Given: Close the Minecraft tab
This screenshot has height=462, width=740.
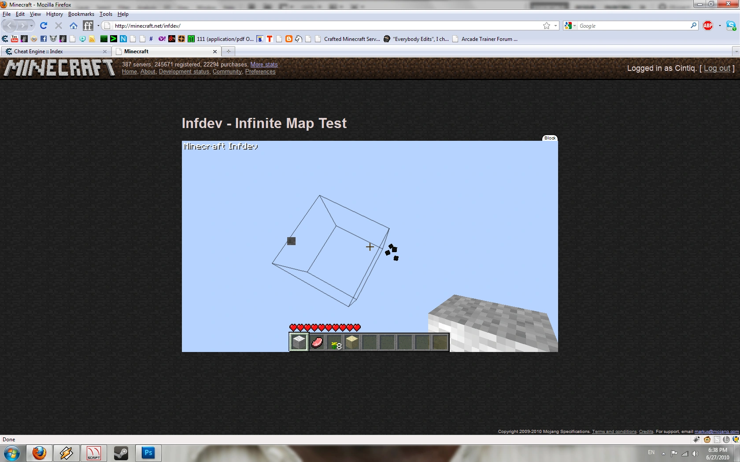Looking at the screenshot, I should [215, 51].
